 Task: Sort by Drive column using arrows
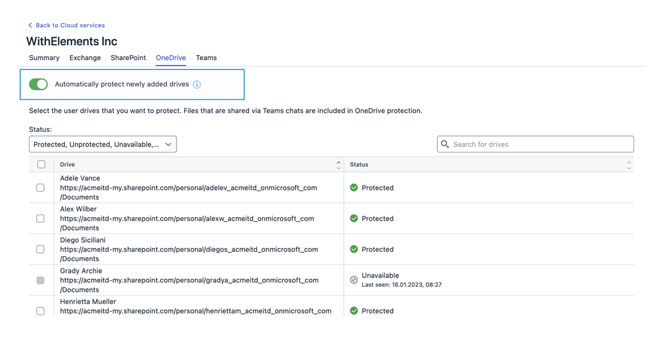[x=338, y=165]
